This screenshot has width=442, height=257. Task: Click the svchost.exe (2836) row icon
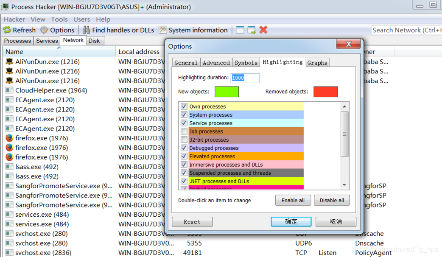click(x=9, y=252)
